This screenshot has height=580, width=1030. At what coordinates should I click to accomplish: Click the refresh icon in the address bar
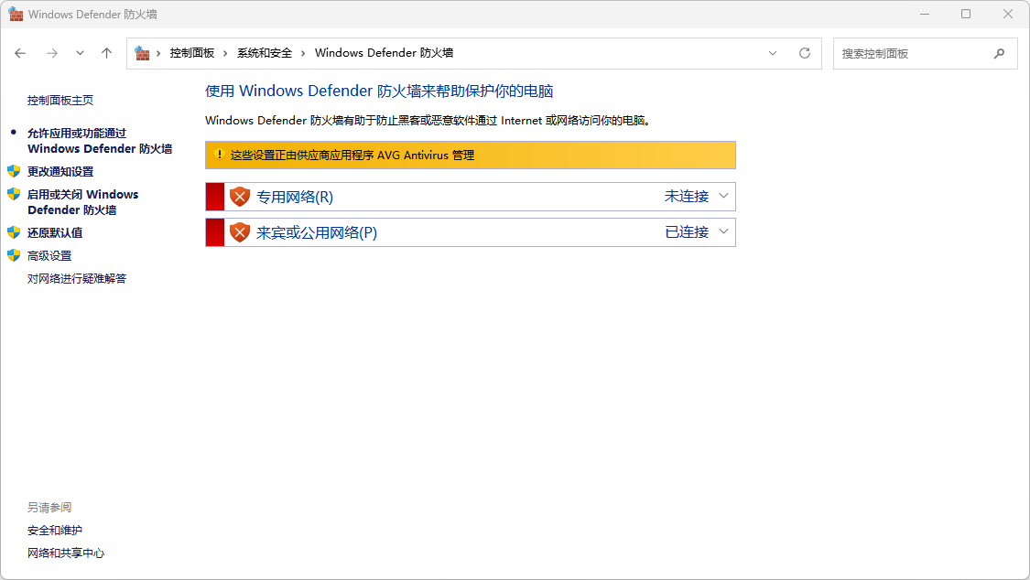pos(805,53)
